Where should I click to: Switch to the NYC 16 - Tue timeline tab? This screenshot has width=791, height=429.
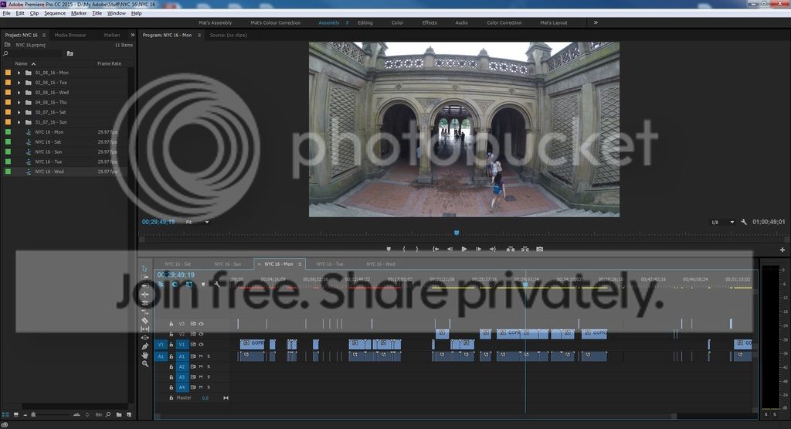point(329,264)
